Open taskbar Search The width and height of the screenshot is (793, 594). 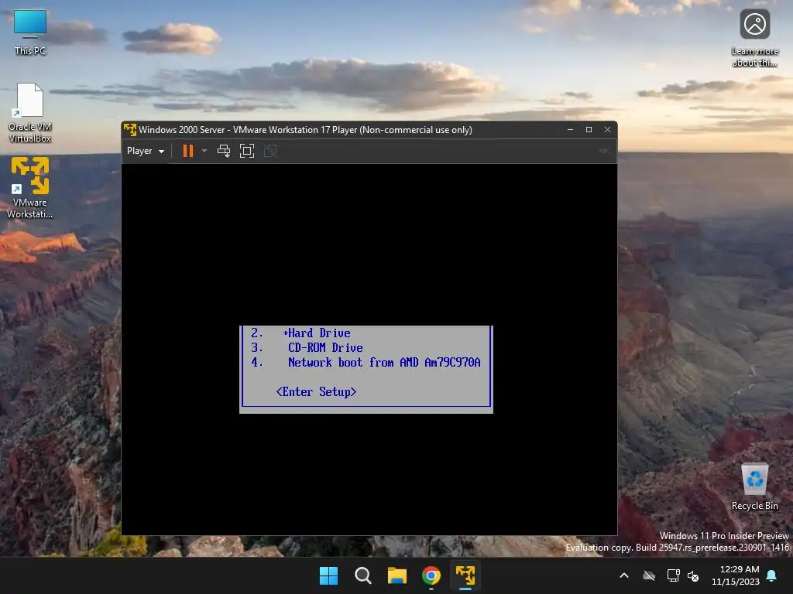(x=362, y=575)
